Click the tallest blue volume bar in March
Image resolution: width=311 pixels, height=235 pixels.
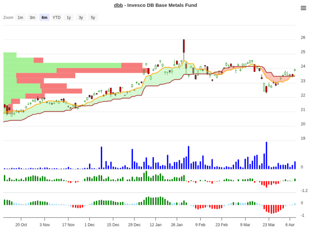tap(266, 155)
